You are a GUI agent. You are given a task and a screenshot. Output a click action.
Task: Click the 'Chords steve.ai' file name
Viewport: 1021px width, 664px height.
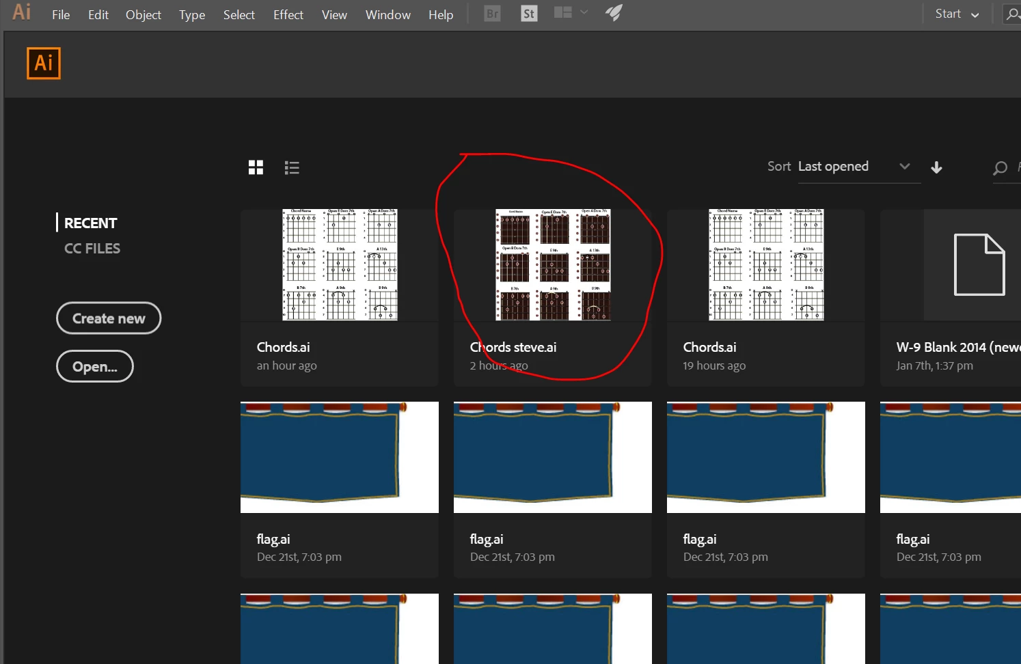(513, 347)
